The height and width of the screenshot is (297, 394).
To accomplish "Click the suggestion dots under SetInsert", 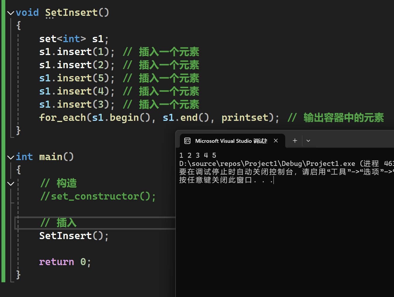I will (49, 18).
